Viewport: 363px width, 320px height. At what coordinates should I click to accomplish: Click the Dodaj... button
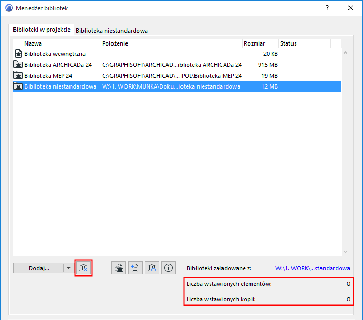tap(39, 268)
